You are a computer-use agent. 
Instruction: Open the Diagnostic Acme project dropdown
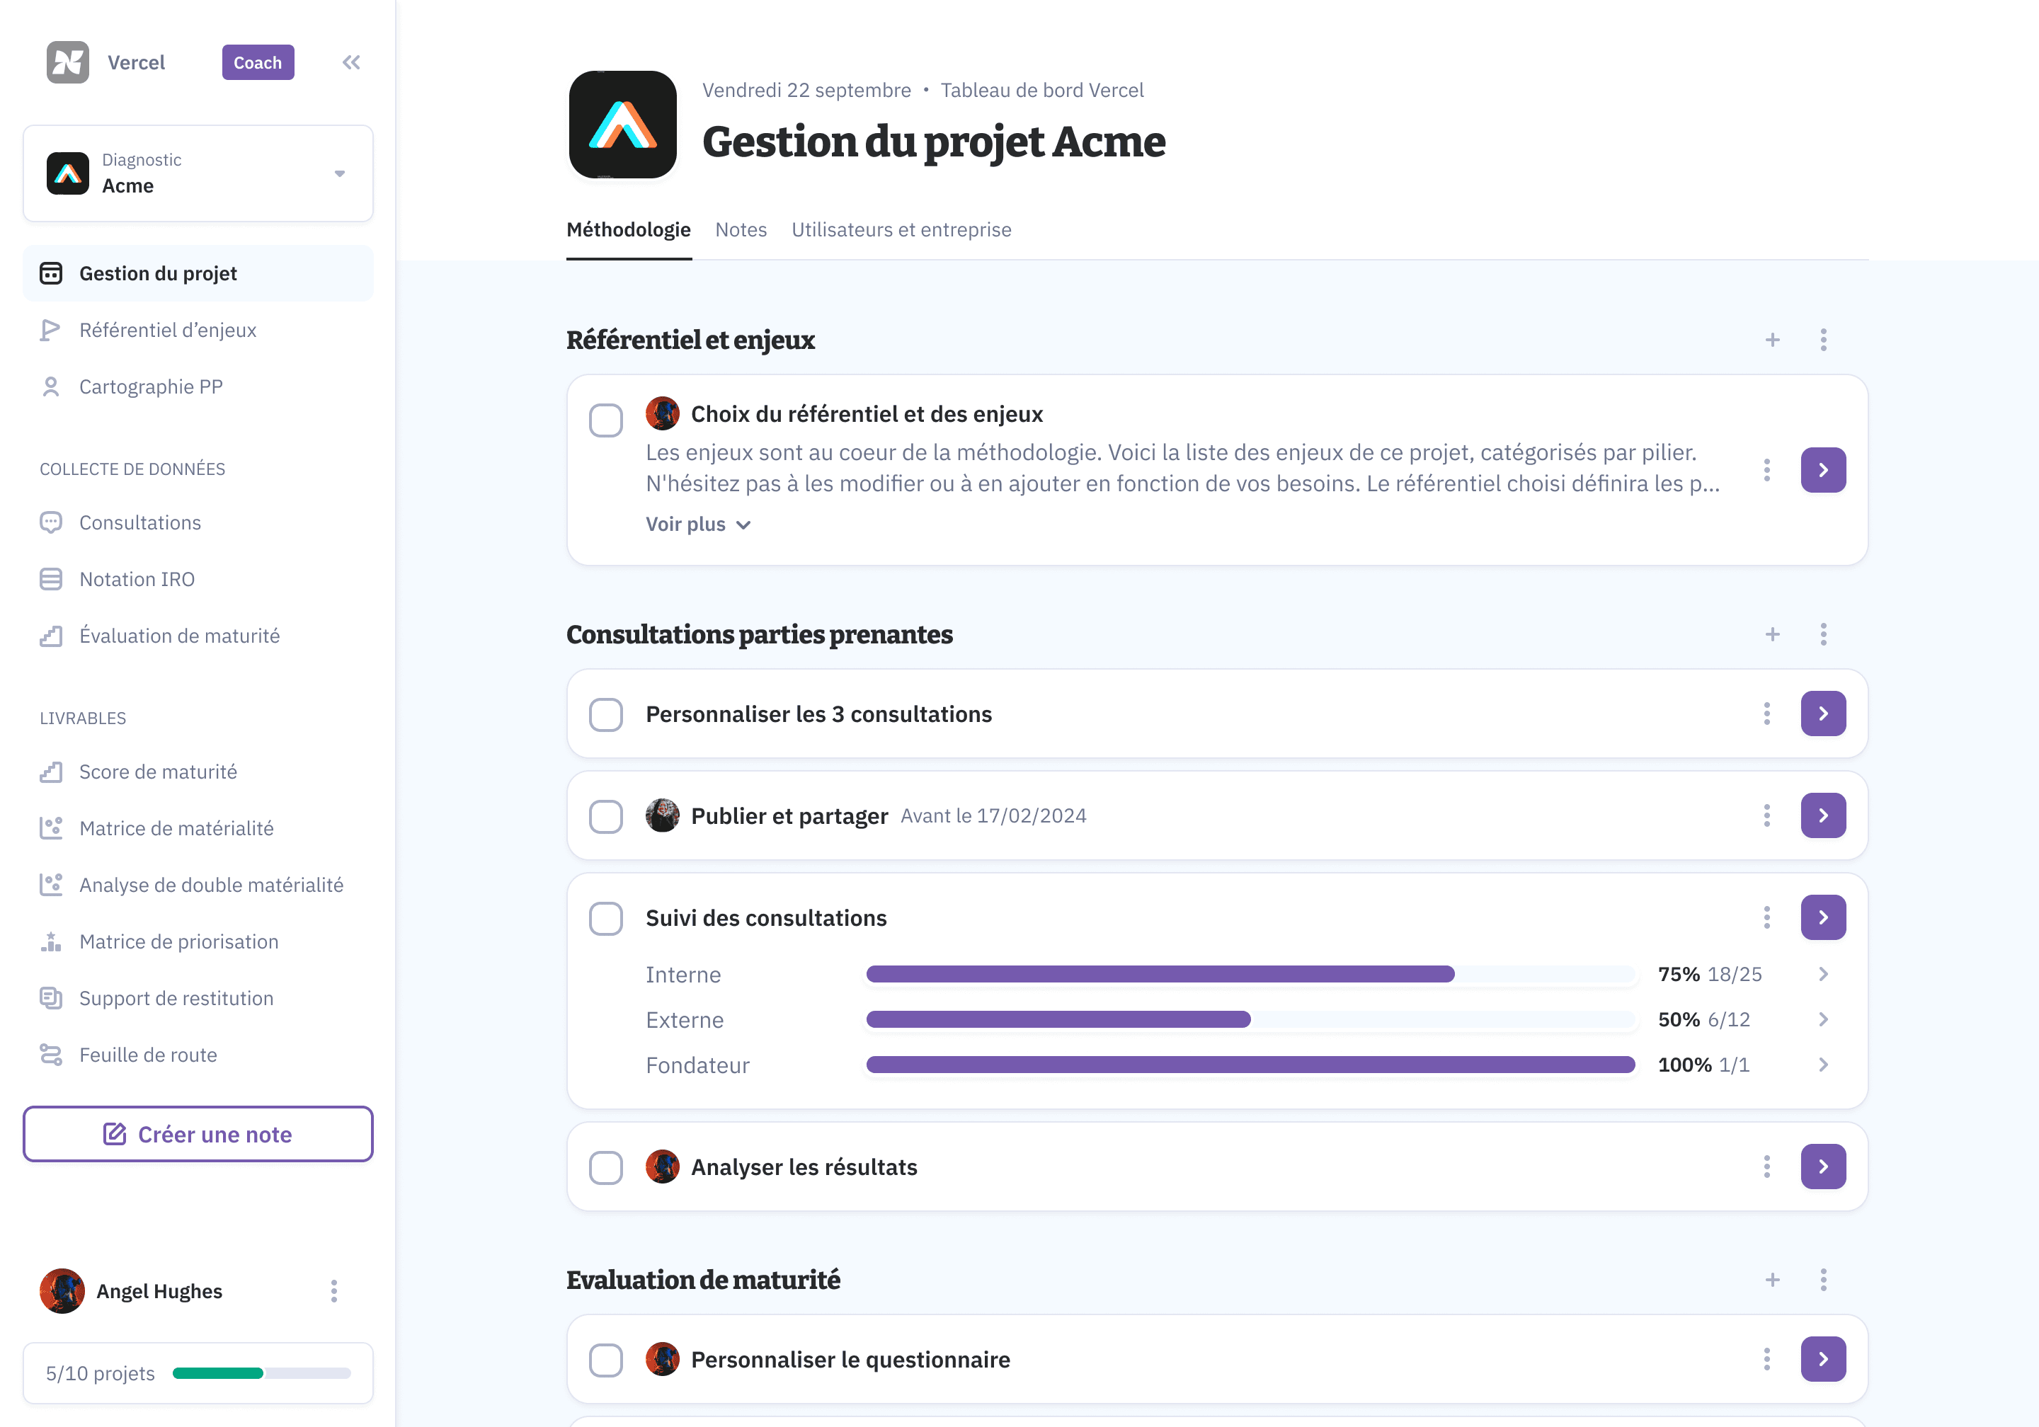pyautogui.click(x=198, y=173)
